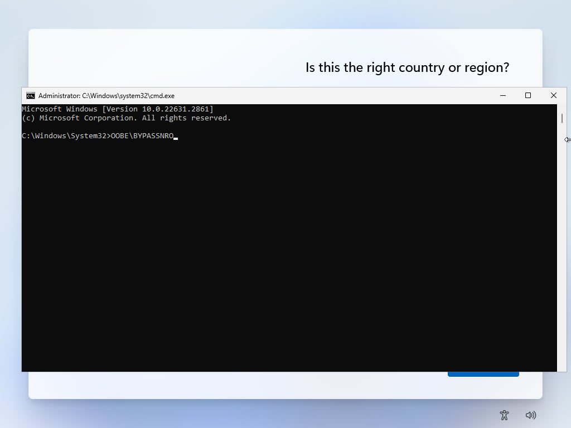
Task: Minimize the Command Prompt window
Action: point(502,96)
